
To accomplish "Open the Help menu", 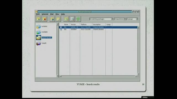I will [63, 14].
